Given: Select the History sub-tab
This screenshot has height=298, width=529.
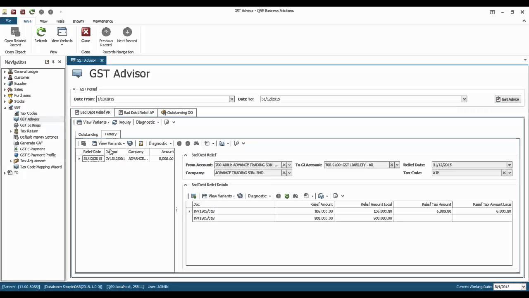Looking at the screenshot, I should (111, 134).
